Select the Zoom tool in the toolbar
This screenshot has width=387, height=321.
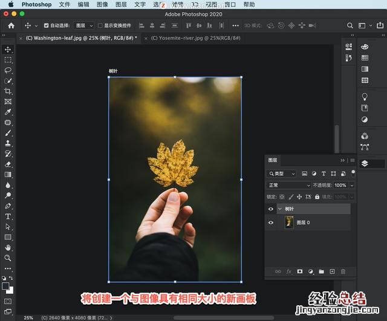(x=8, y=258)
